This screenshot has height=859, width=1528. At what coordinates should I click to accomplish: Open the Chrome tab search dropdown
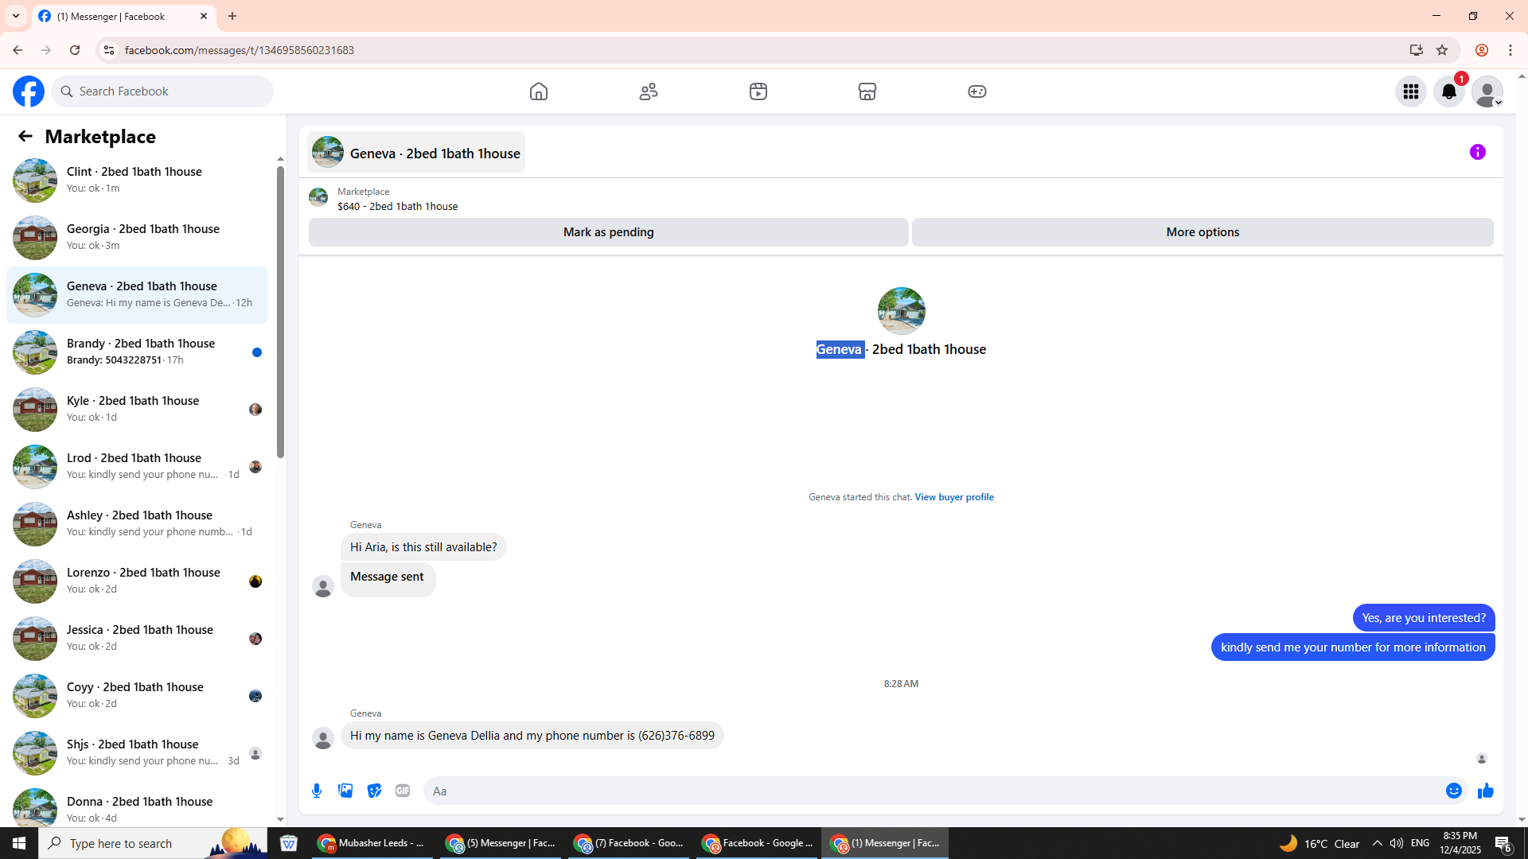pyautogui.click(x=15, y=16)
